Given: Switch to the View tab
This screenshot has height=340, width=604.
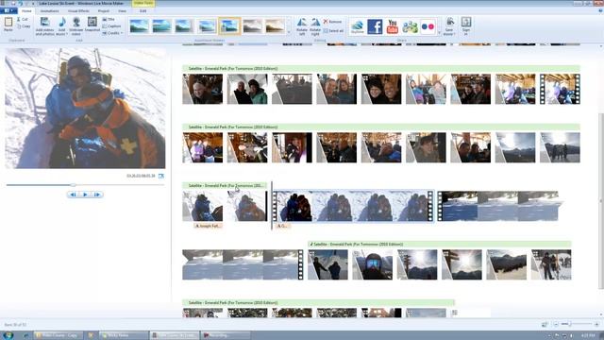Looking at the screenshot, I should pyautogui.click(x=123, y=10).
